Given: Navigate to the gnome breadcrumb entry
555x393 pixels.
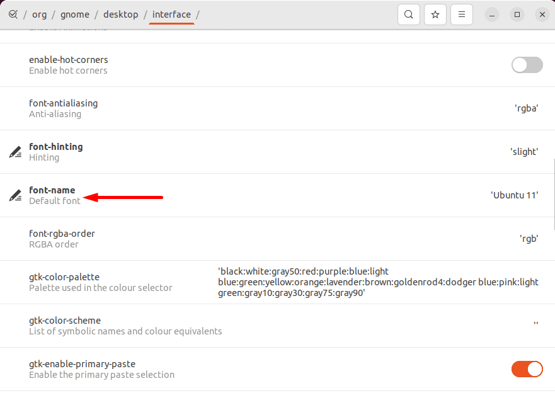Looking at the screenshot, I should coord(75,14).
